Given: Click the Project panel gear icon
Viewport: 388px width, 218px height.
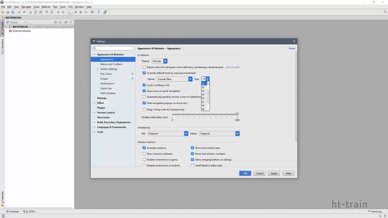Looking at the screenshot, I should pos(66,22).
